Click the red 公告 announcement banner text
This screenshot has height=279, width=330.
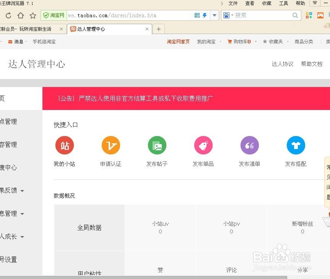click(135, 98)
